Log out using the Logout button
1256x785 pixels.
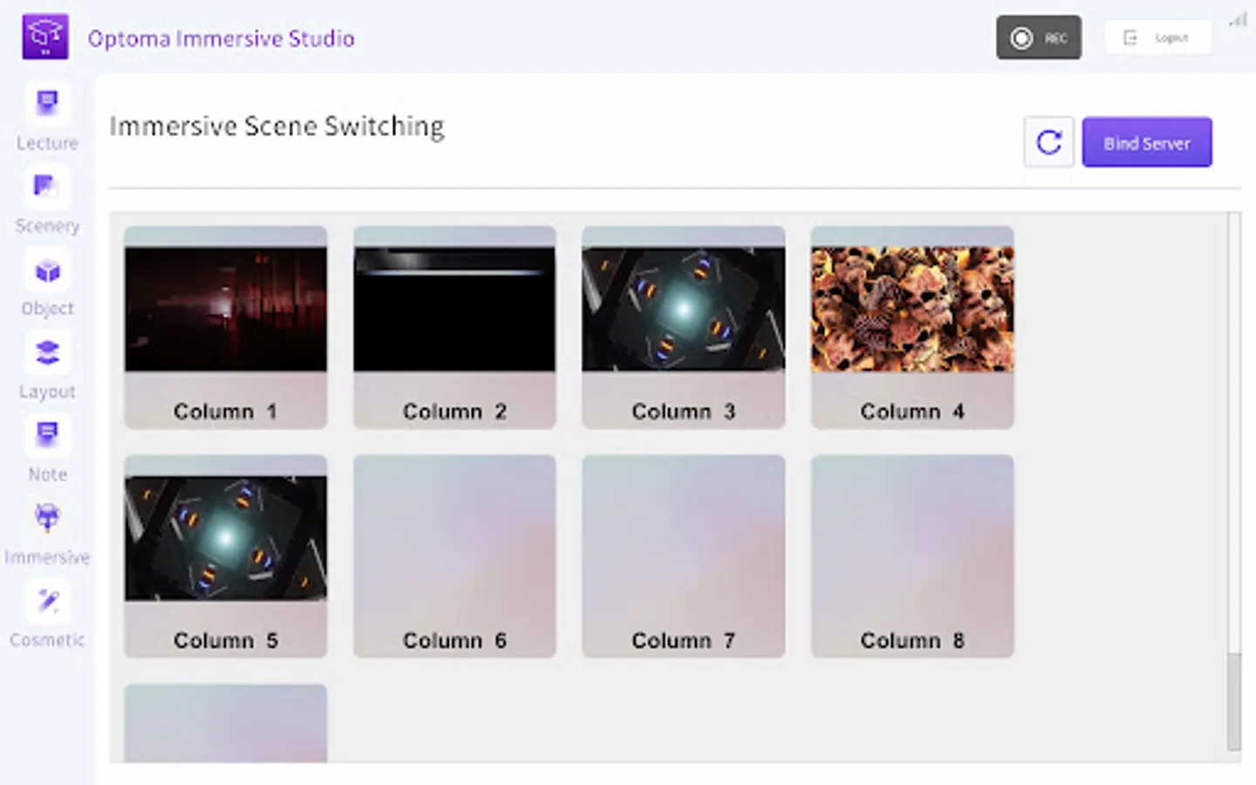1158,38
